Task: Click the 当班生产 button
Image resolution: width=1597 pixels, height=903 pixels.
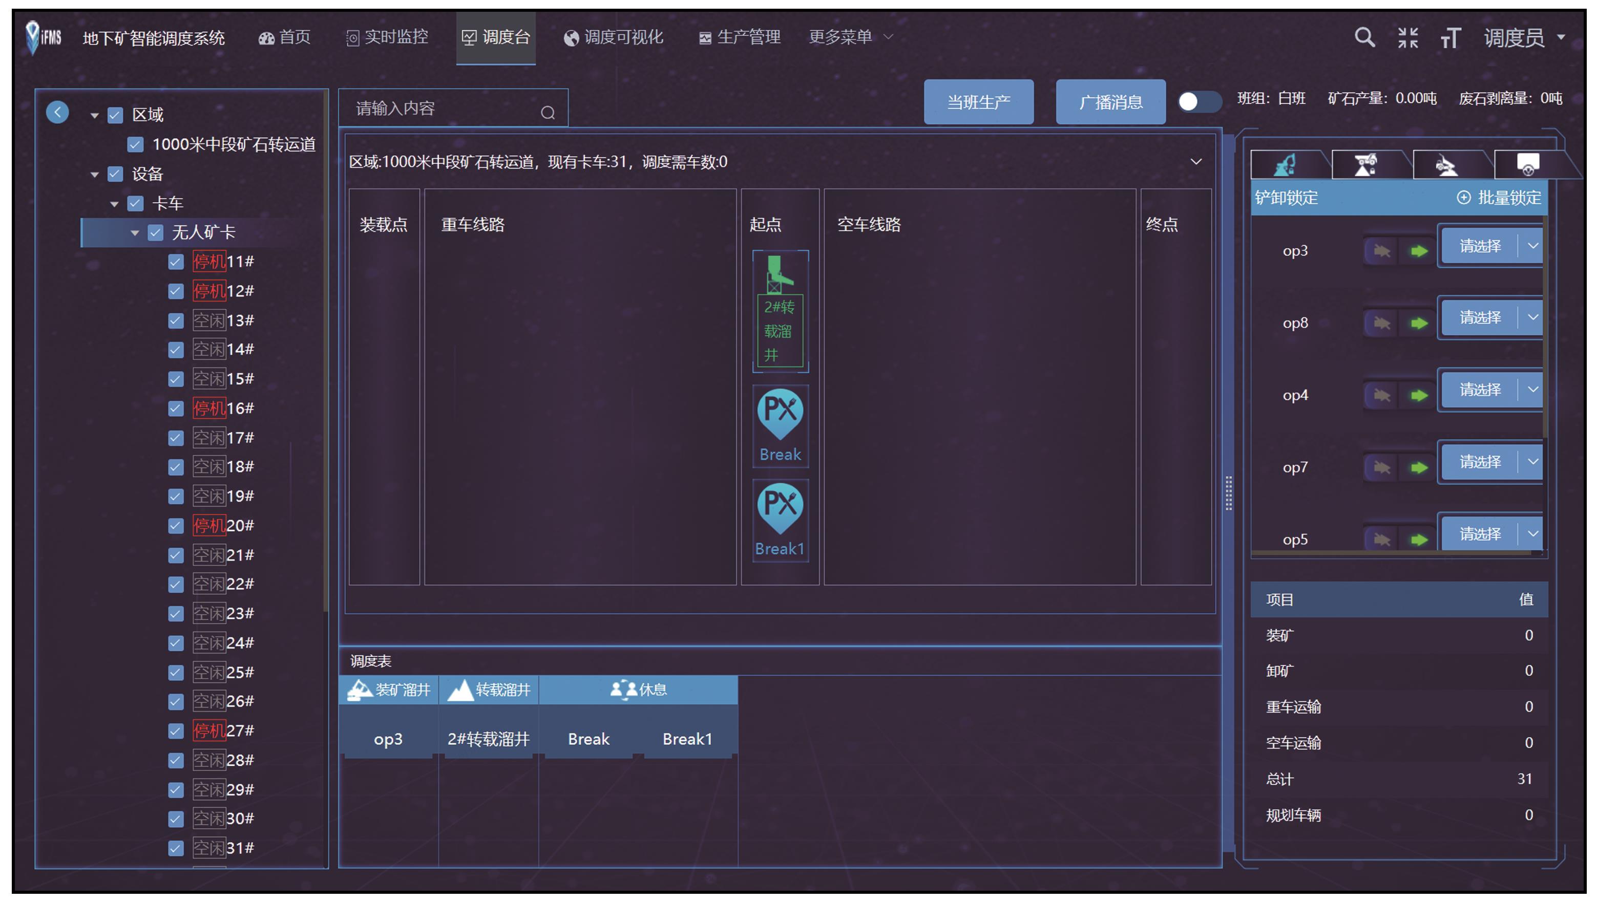Action: point(978,102)
